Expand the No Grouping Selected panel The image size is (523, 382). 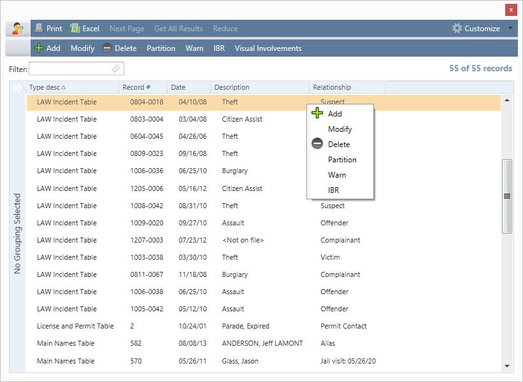(17, 88)
